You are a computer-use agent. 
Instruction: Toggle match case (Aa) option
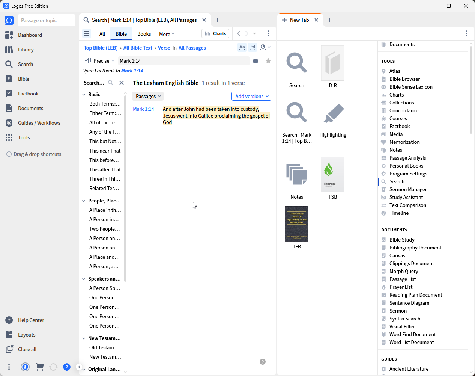242,47
